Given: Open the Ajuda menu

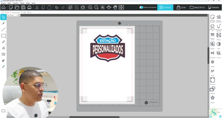Looking at the screenshot, I should (33, 3).
